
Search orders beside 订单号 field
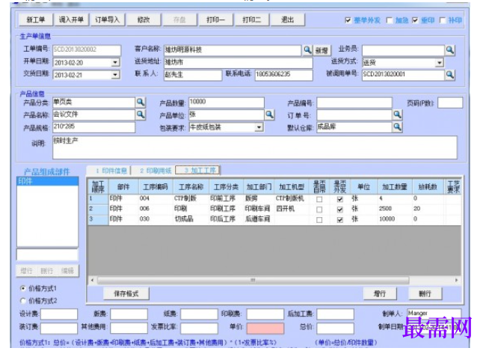[x=397, y=115]
